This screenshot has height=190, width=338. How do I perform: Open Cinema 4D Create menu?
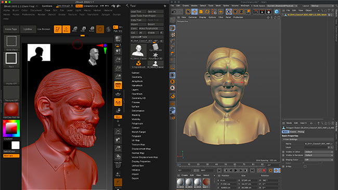[x=186, y=6]
